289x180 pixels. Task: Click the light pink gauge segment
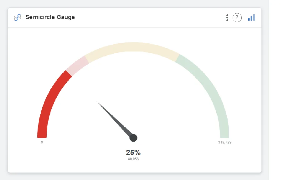pyautogui.click(x=77, y=66)
